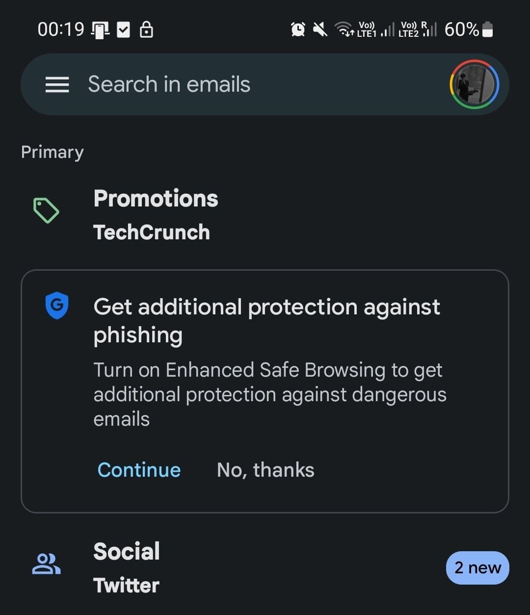Tap the green Promotions tag icon

46,211
